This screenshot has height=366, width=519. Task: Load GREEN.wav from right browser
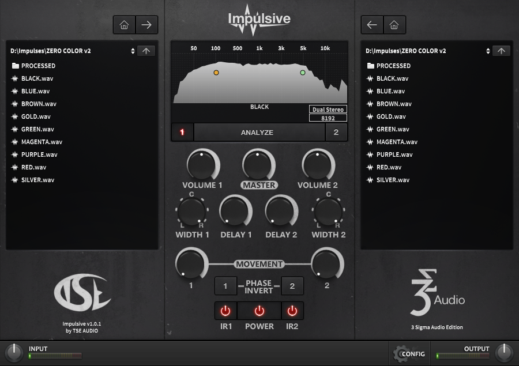pos(388,129)
